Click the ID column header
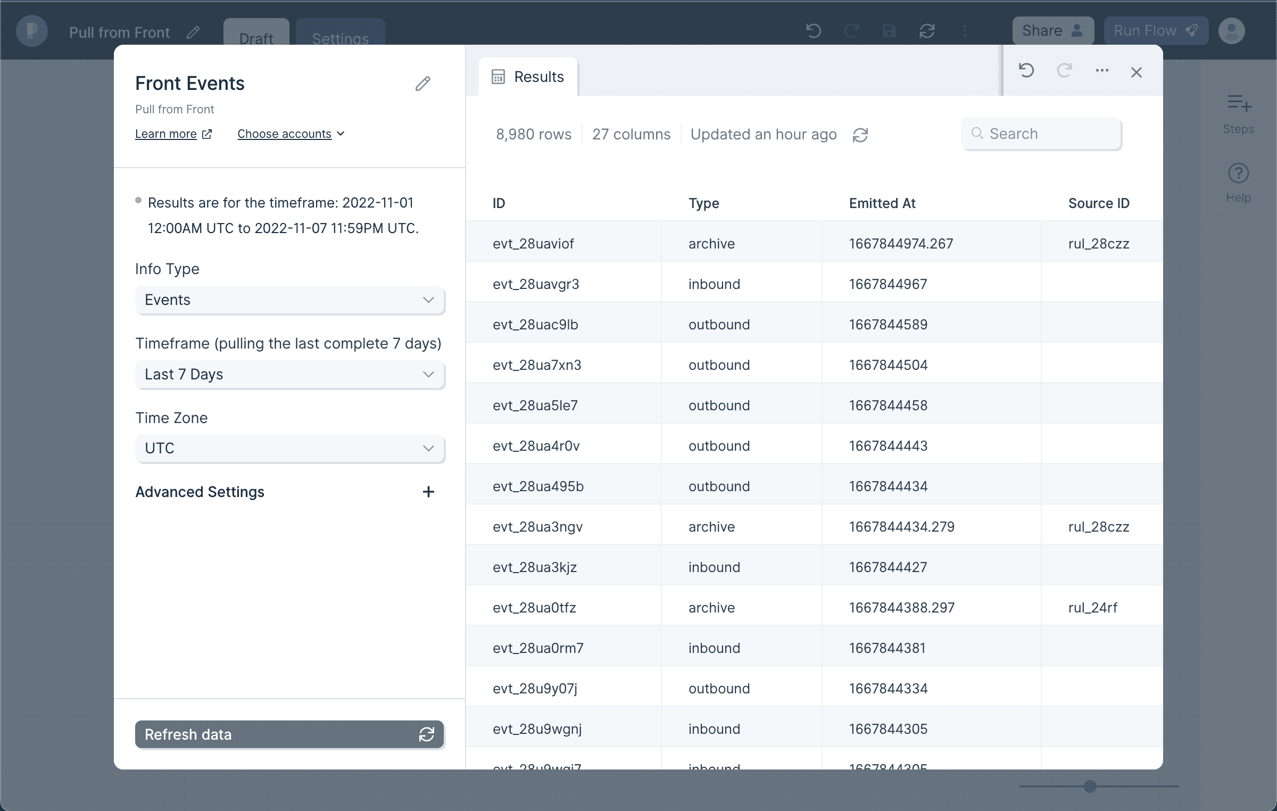 [499, 203]
